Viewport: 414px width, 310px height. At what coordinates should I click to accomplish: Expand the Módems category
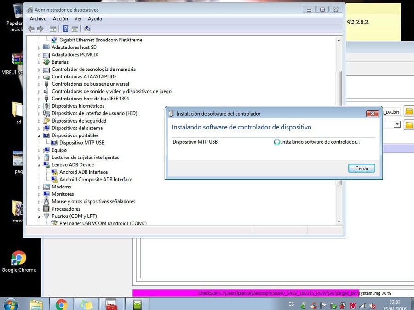40,187
